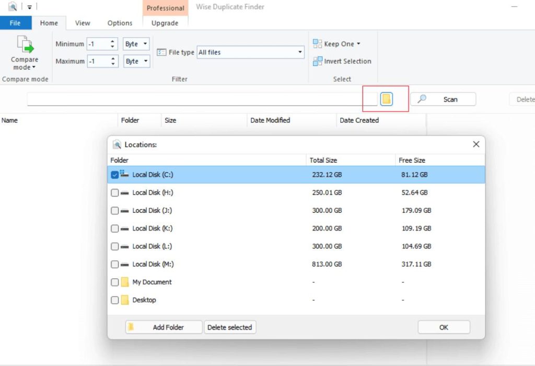Expand the Compare mode dropdown arrow
Viewport: 535px width, 366px height.
click(x=34, y=67)
